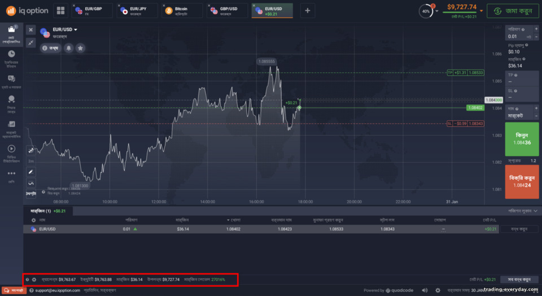The width and height of the screenshot is (542, 296).
Task: Select the active EUR/USD +$0.21 tab
Action: pyautogui.click(x=272, y=11)
